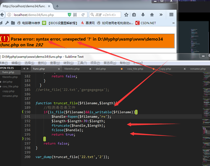Open a new browser tab with plus
The width and height of the screenshot is (210, 166).
tap(57, 6)
